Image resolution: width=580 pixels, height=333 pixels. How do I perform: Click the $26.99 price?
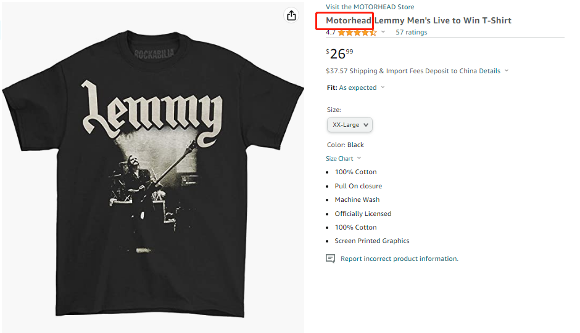(339, 54)
